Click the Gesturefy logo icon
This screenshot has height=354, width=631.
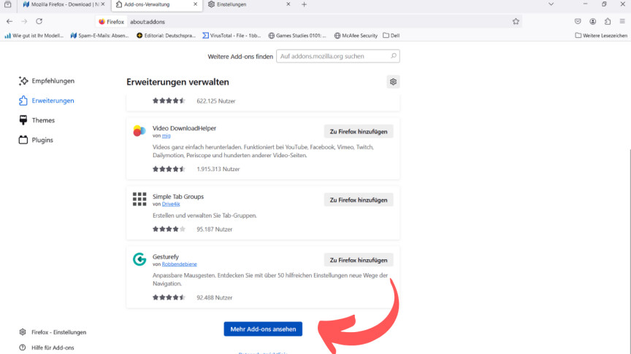(139, 259)
